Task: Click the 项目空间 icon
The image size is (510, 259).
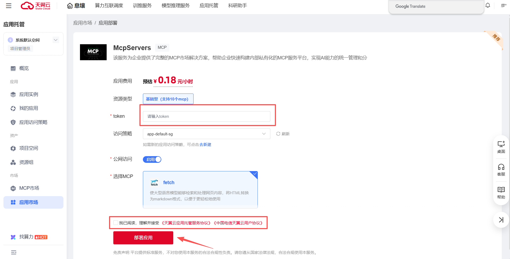Action: 13,148
